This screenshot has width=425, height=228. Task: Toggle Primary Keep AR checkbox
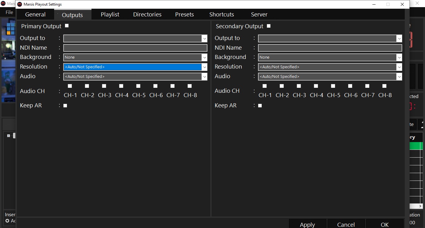point(65,106)
